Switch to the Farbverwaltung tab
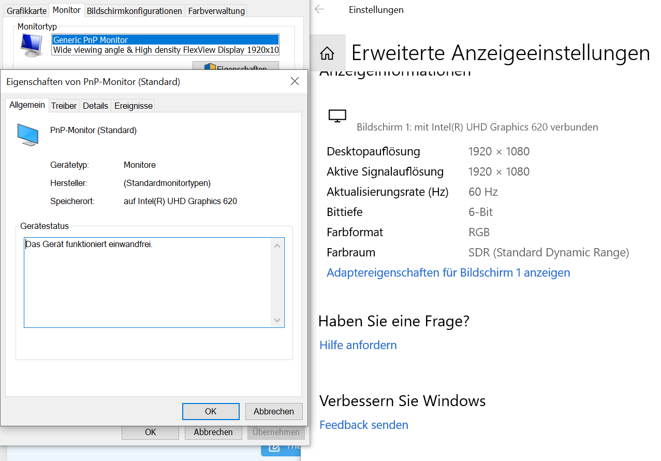The image size is (661, 461). click(216, 11)
